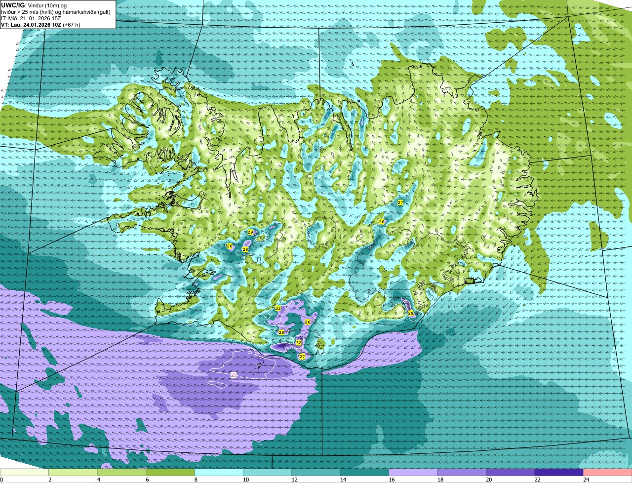The width and height of the screenshot is (632, 483).
Task: Click the legend tick value 6
Action: [x=147, y=480]
